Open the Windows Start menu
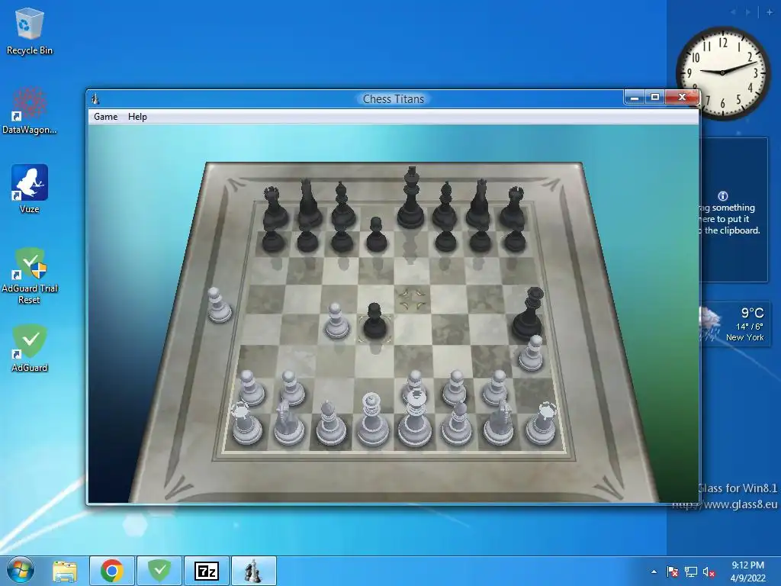 (x=20, y=571)
